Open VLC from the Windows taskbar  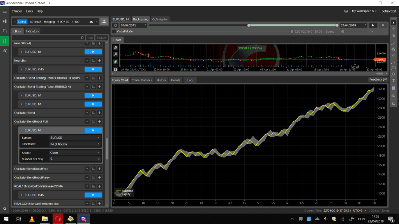point(32,219)
